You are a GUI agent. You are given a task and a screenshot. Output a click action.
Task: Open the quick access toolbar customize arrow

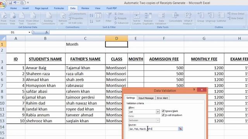pyautogui.click(x=28, y=3)
